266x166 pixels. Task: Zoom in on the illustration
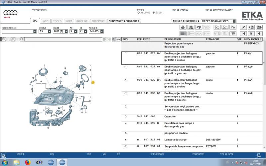point(4,39)
